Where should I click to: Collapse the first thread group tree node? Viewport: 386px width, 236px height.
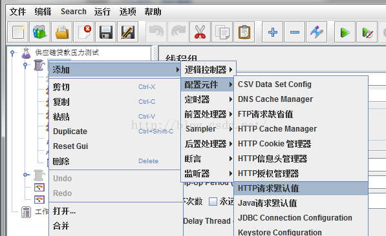tap(25, 65)
